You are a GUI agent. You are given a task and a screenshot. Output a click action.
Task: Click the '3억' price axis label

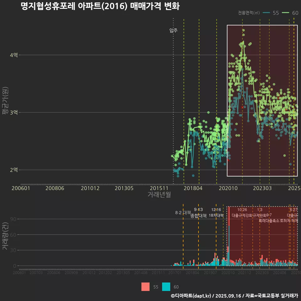(14, 112)
